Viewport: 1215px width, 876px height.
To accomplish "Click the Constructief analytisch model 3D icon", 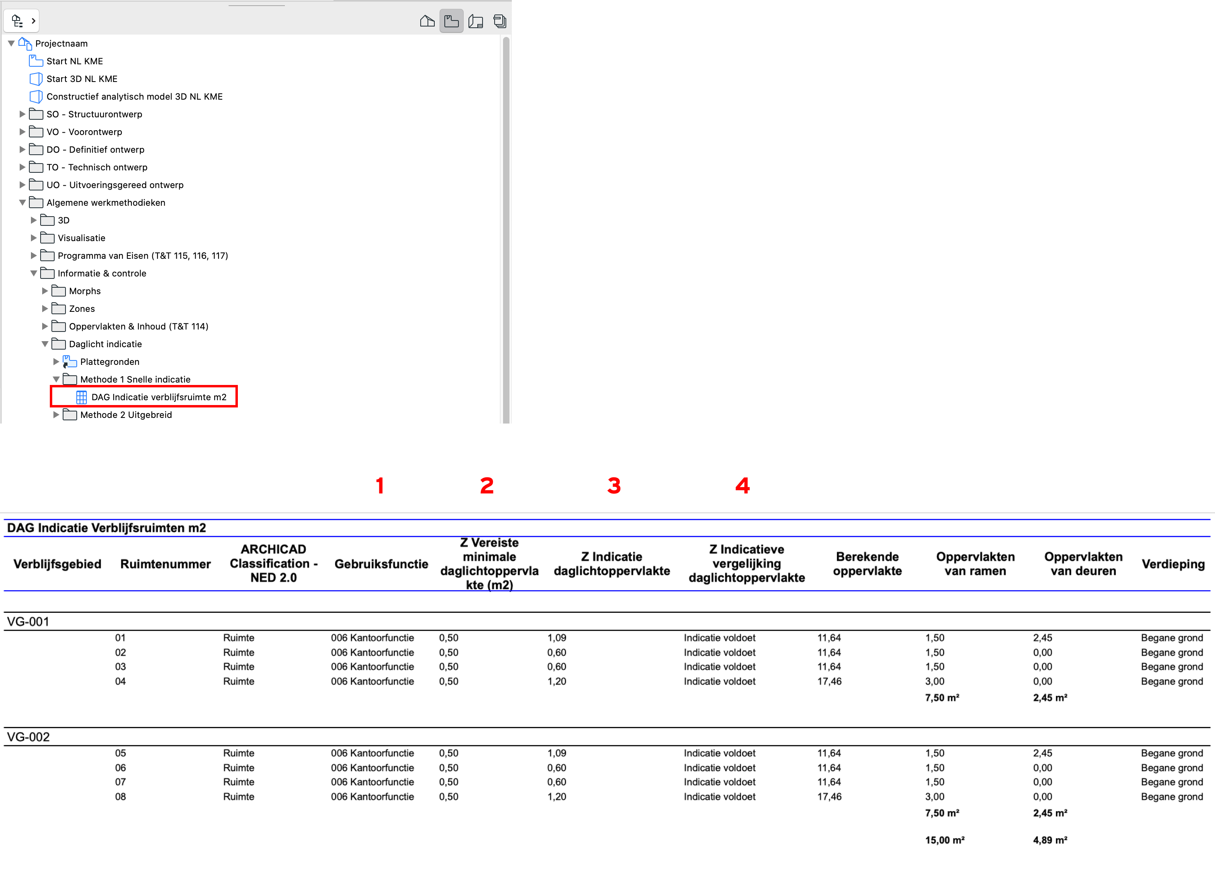I will point(36,96).
